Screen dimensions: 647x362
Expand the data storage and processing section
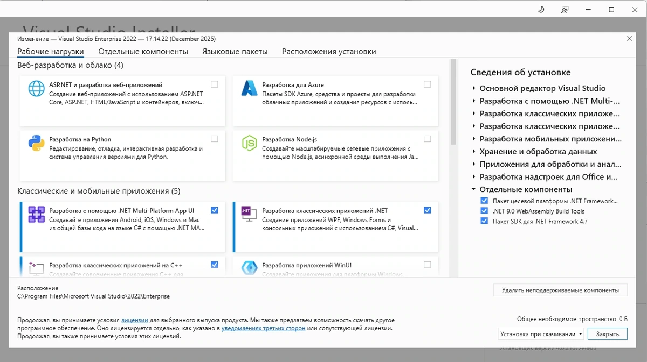coord(473,152)
